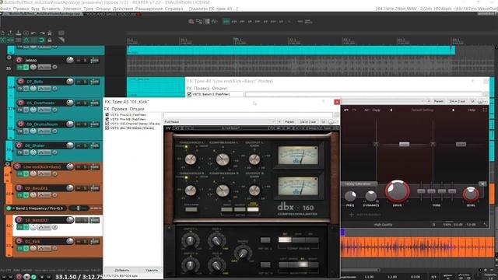Screen dimensions: 498x280
Task: Toggle SSLChannel Stereo plugin checkbox
Action: click(x=107, y=124)
